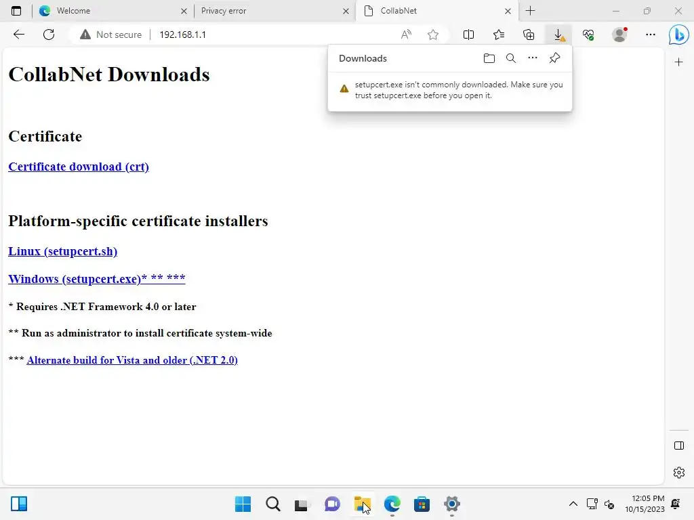Open clock showing 12:05 PM
This screenshot has height=520, width=694.
coord(645,504)
